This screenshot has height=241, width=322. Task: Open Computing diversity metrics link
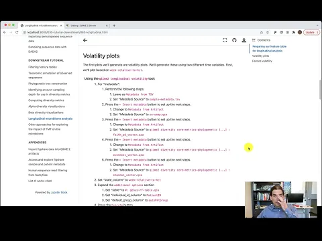46,100
